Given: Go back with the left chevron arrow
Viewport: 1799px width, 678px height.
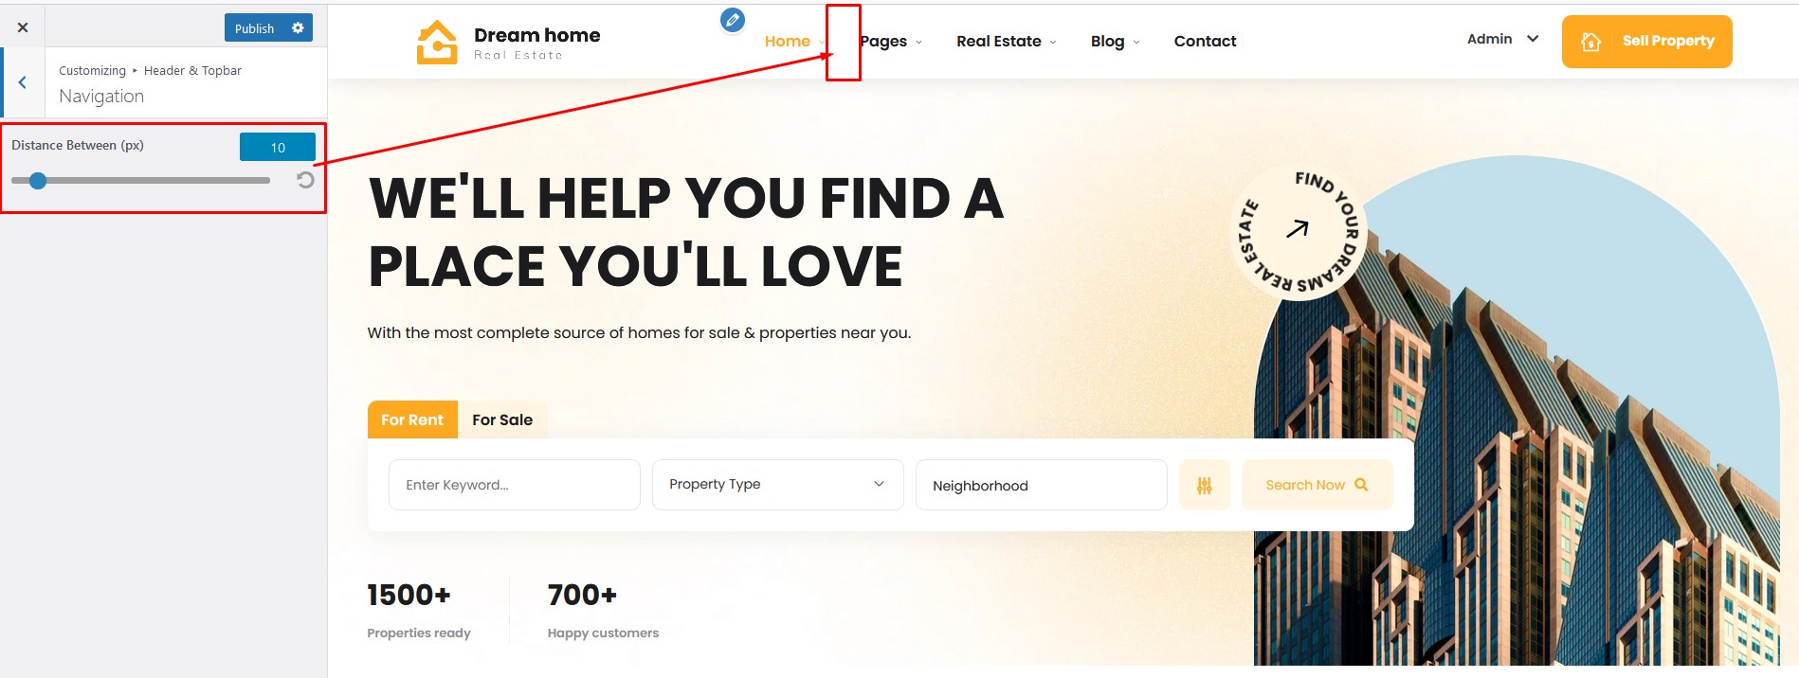Looking at the screenshot, I should [23, 82].
